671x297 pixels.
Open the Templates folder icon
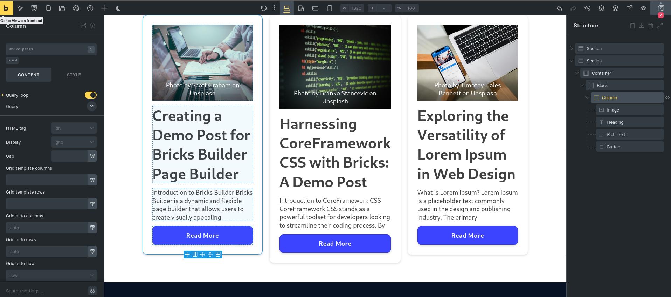click(x=62, y=8)
